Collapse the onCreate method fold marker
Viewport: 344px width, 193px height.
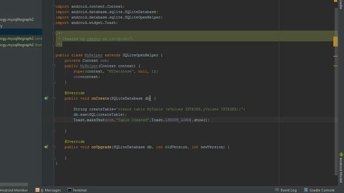(54, 98)
